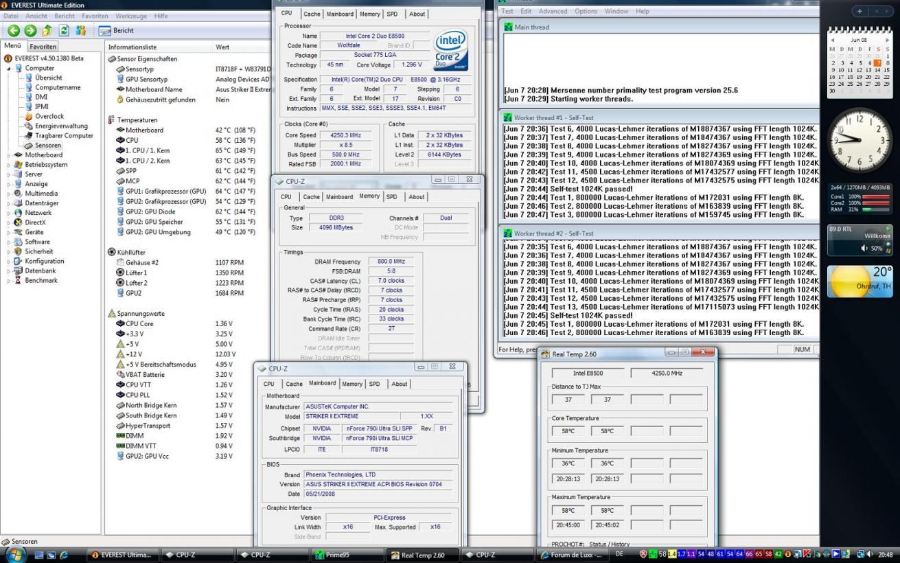Open the Werkzeuge menu in EVEREST
The image size is (900, 563).
tap(132, 16)
